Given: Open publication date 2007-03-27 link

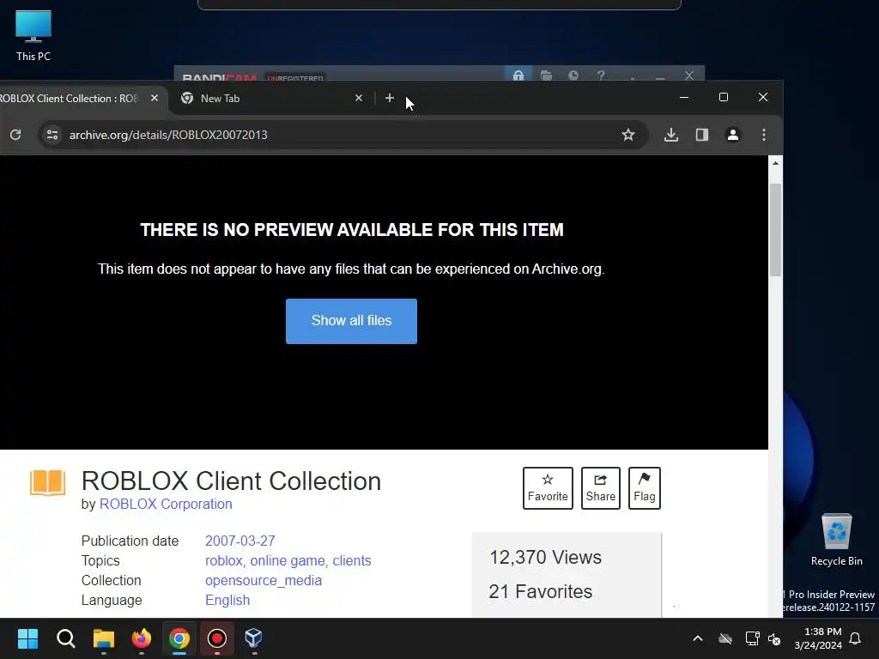Looking at the screenshot, I should [x=240, y=541].
